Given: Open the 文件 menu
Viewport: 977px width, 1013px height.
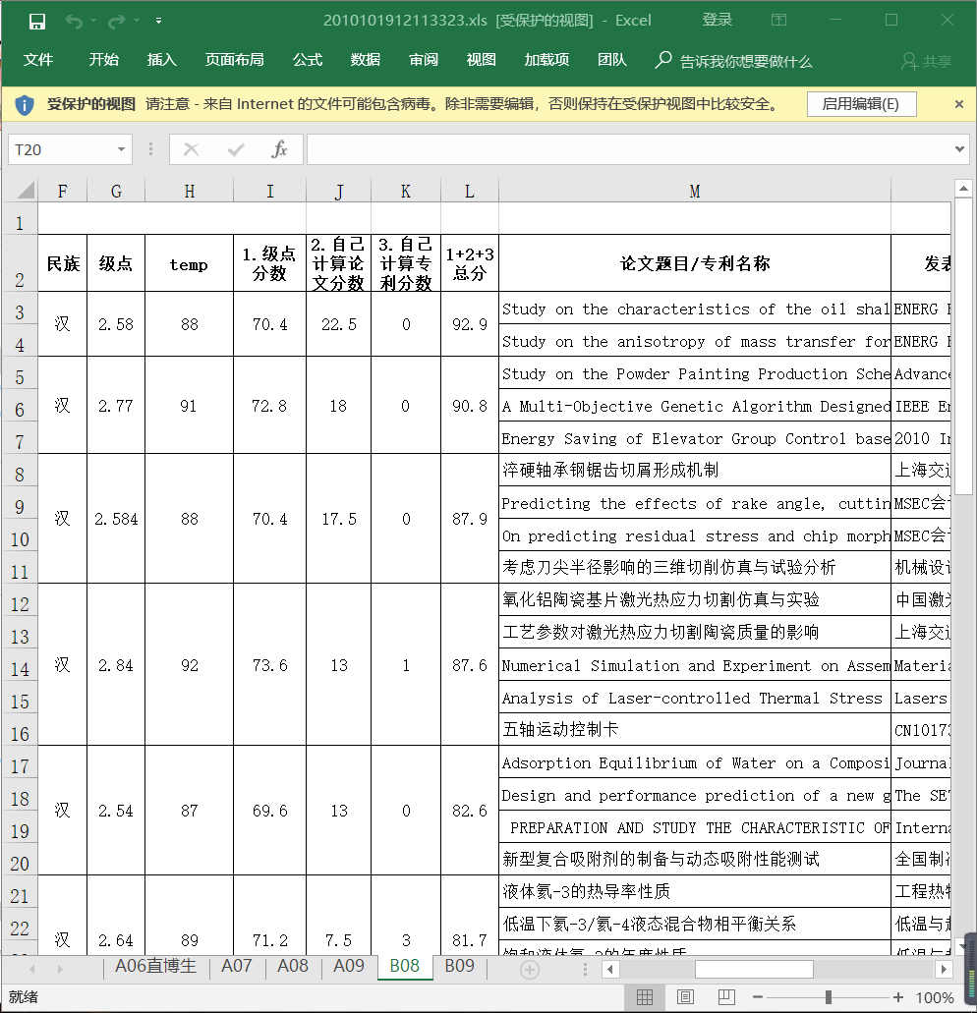Looking at the screenshot, I should click(x=38, y=60).
